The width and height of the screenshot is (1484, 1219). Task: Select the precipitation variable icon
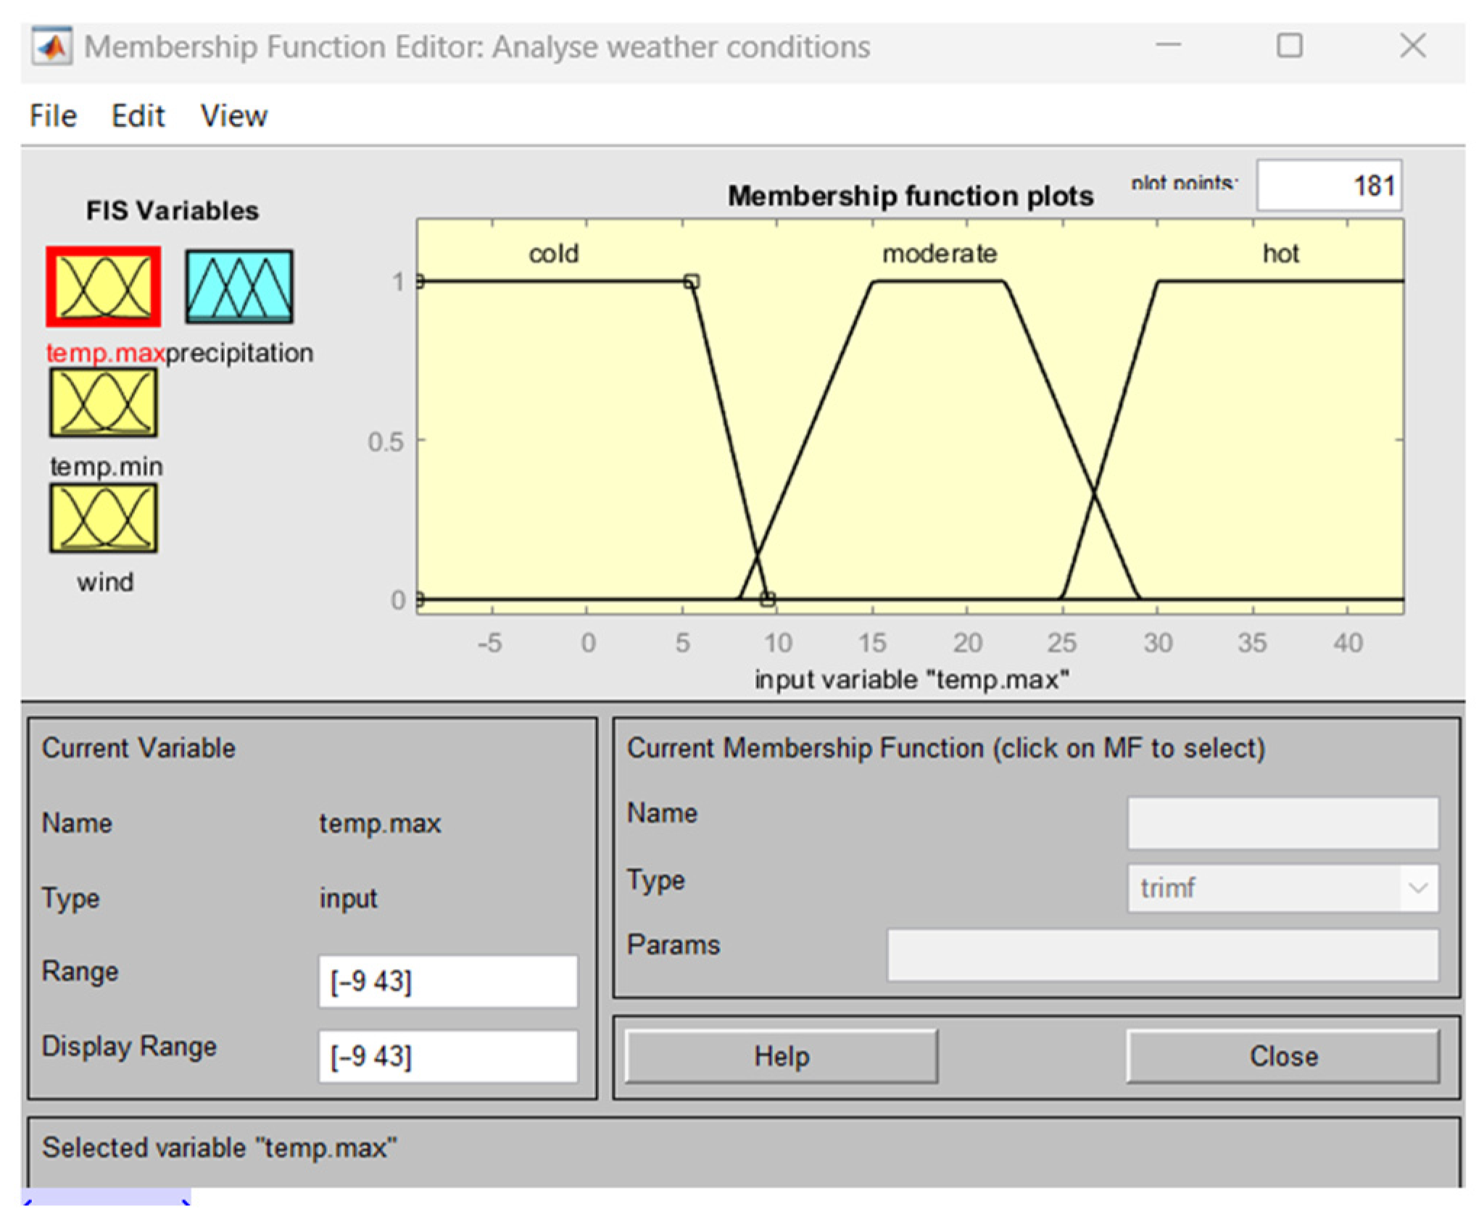pyautogui.click(x=239, y=287)
